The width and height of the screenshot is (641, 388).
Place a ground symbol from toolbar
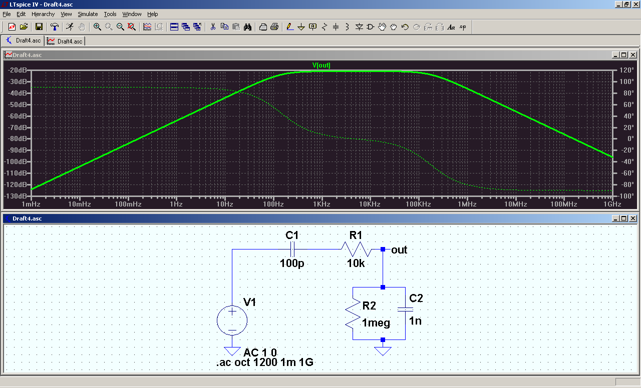(301, 27)
